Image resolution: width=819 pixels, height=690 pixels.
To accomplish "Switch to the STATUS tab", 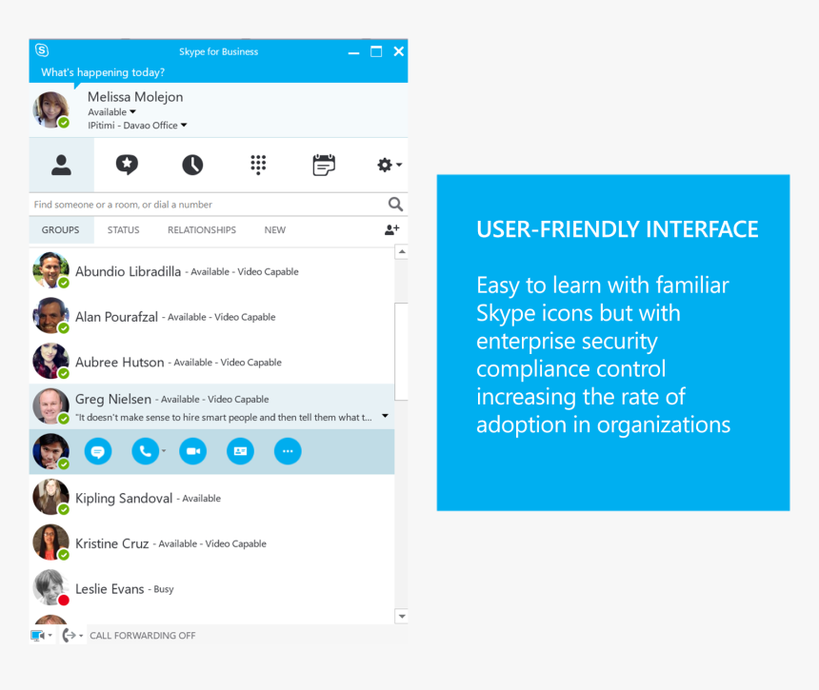I will click(x=123, y=230).
